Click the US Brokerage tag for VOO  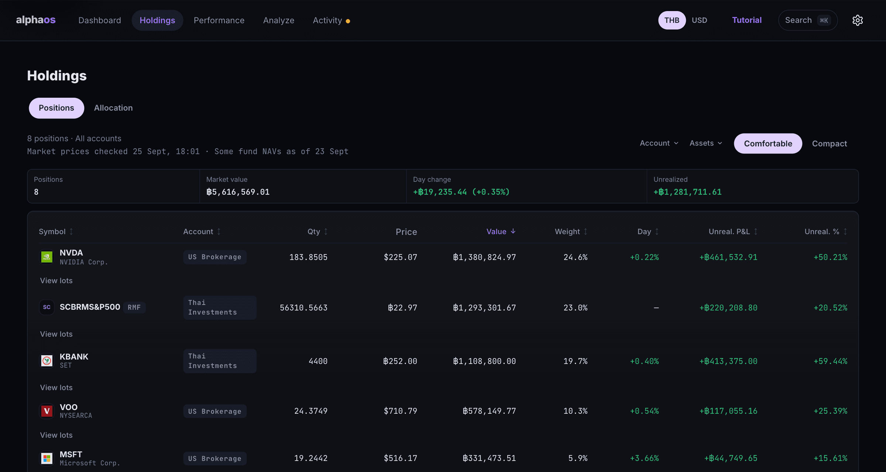pyautogui.click(x=215, y=411)
